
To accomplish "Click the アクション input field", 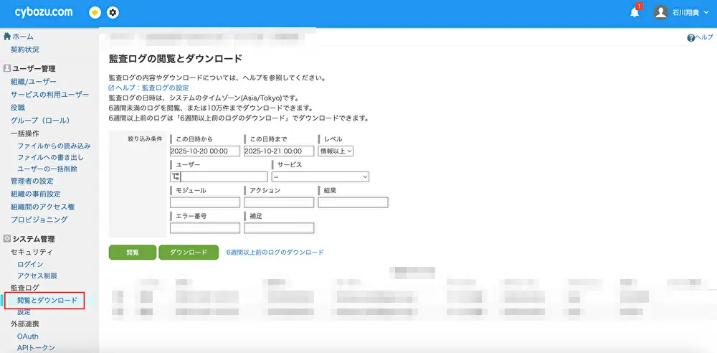I will (x=279, y=202).
